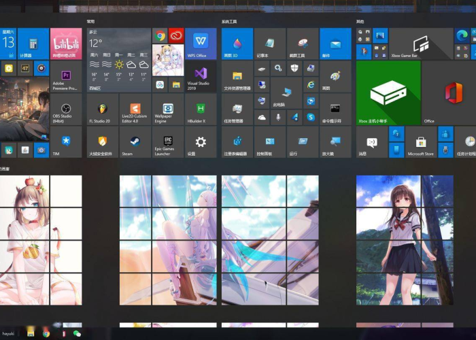Screen dimensions: 476x340
Task: Open 此电脑 This PC tile
Action: point(286,93)
